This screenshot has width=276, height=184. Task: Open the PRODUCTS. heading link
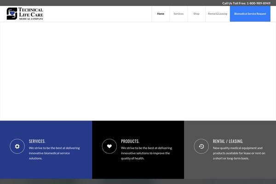point(130,141)
